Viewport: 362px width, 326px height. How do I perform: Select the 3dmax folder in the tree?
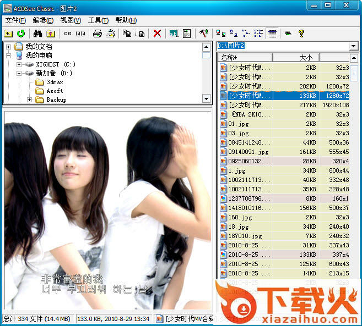55,82
